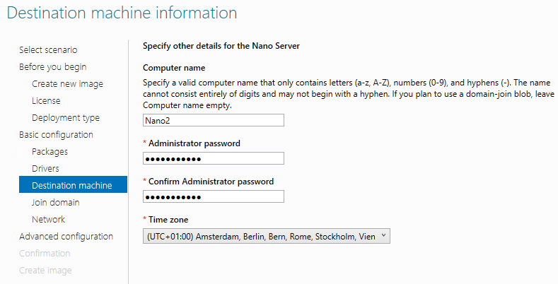Open the Time zone dropdown
Screen dimensions: 558x284
(x=266, y=236)
